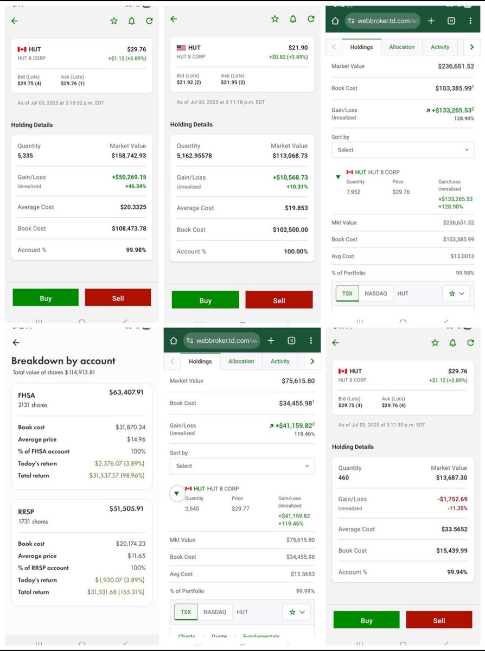
Task: Open tab switcher (11) above the $236,651.52 holdings
Action: [451, 21]
